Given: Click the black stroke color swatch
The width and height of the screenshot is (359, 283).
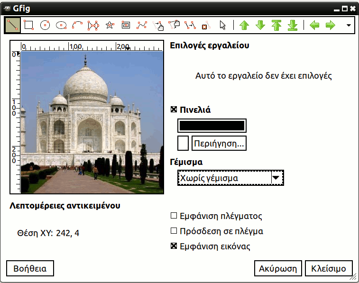Looking at the screenshot, I should pos(212,126).
